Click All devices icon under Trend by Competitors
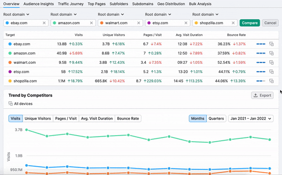The image size is (282, 175). coord(10,104)
